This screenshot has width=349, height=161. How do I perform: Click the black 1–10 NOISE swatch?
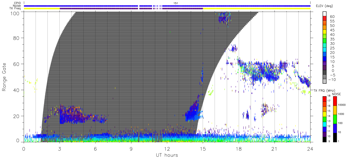tap(335, 137)
